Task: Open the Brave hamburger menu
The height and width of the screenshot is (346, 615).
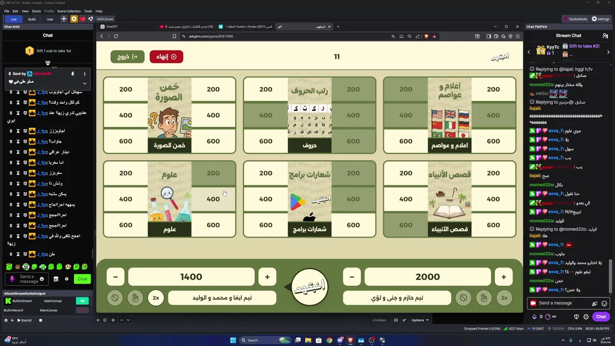Action: [x=517, y=36]
